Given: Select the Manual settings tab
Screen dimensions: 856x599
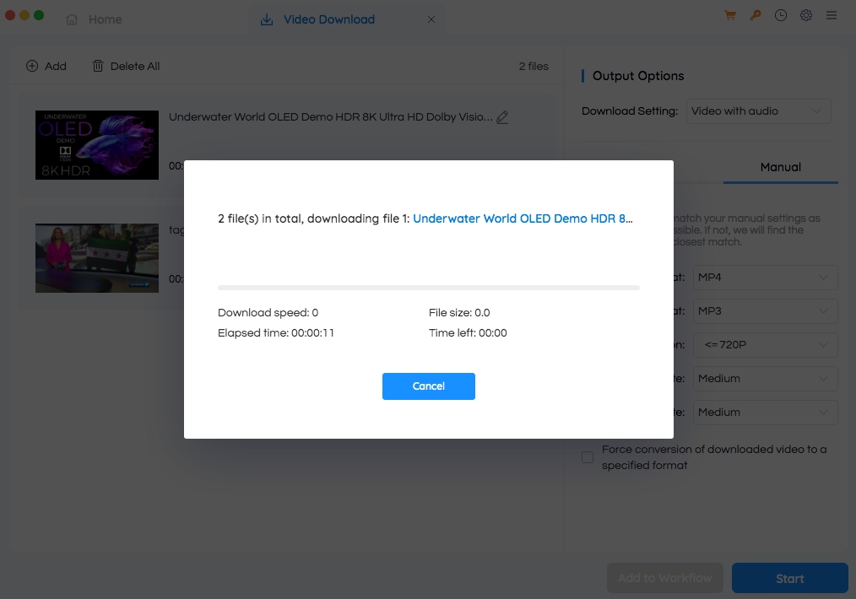Looking at the screenshot, I should pos(779,167).
